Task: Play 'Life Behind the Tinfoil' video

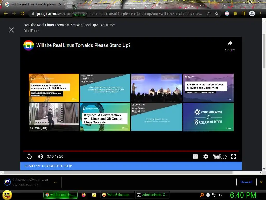Action: [x=208, y=87]
